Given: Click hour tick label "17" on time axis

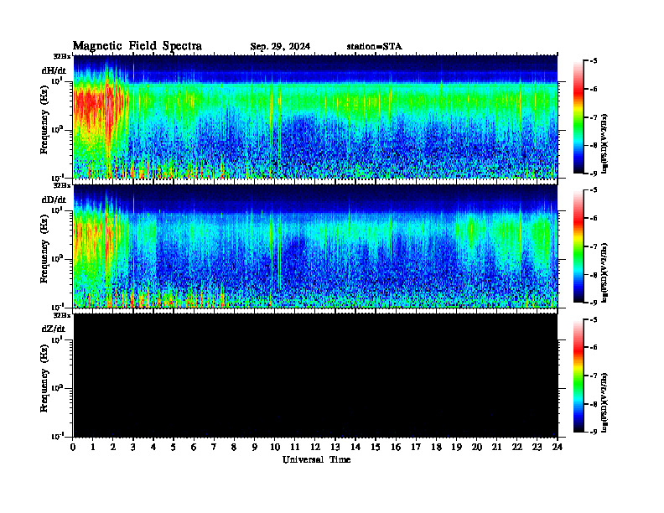Looking at the screenshot, I should point(416,448).
